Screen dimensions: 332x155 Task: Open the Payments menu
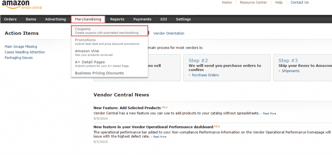pos(142,19)
